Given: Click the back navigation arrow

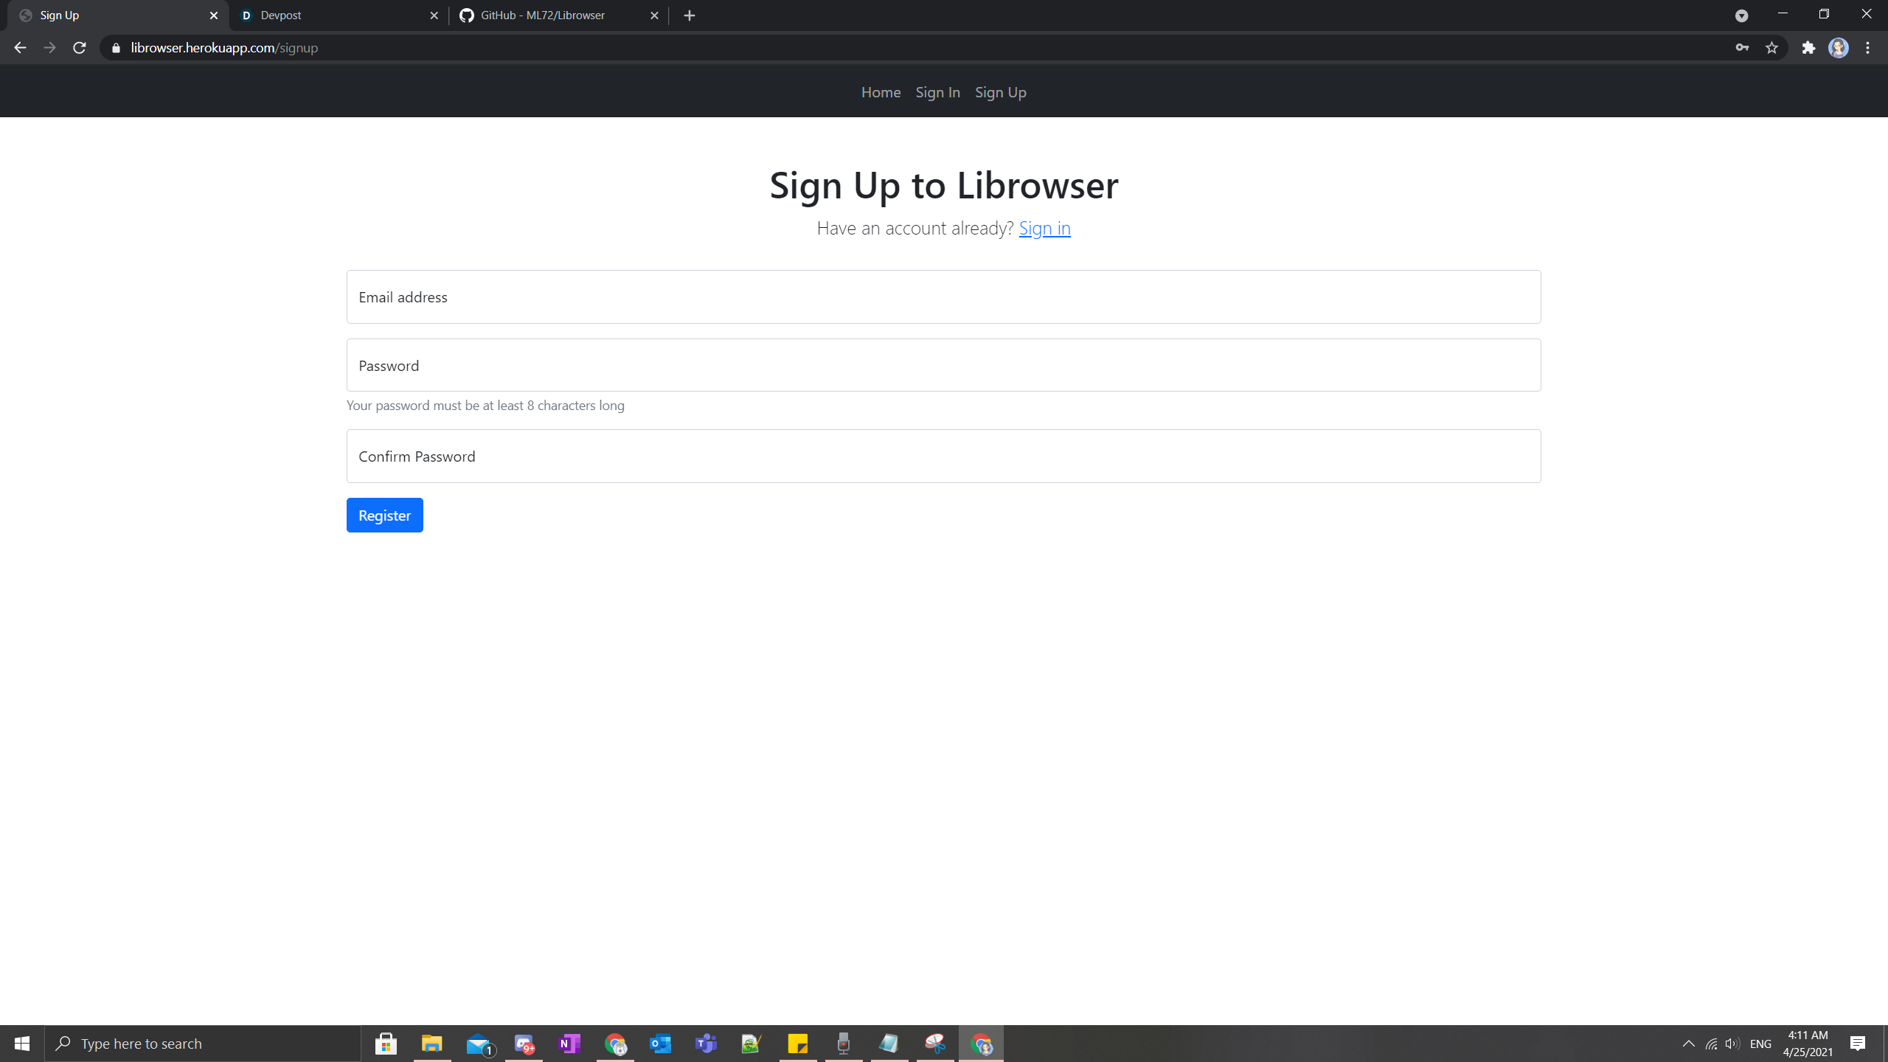Looking at the screenshot, I should pyautogui.click(x=20, y=48).
